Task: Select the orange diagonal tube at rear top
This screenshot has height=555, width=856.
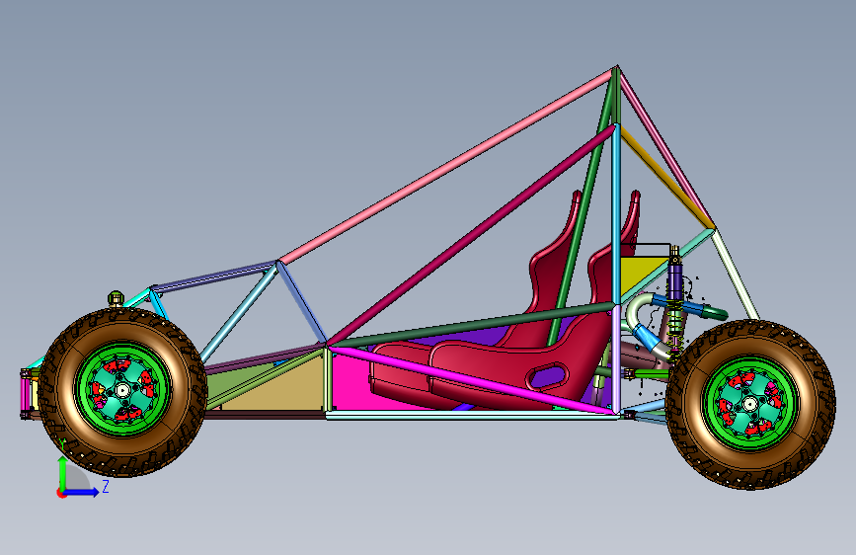Action: coord(666,178)
